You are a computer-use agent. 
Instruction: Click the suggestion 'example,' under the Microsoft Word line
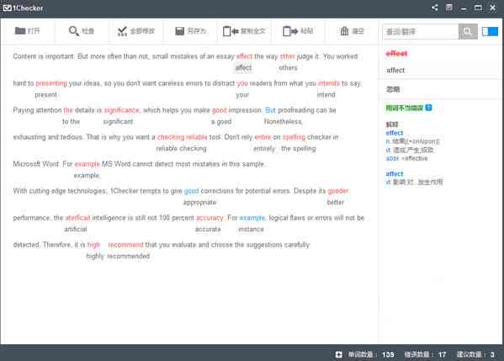click(87, 176)
